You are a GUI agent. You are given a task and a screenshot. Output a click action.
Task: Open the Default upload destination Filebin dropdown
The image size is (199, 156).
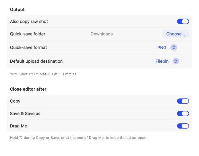tap(167, 61)
